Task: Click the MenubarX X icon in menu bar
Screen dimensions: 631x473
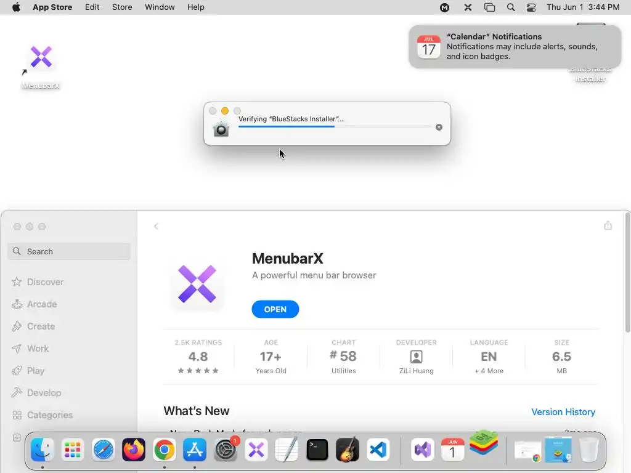Action: [x=468, y=7]
